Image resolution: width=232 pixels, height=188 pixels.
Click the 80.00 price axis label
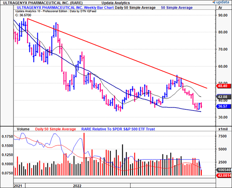pyautogui.click(x=223, y=32)
